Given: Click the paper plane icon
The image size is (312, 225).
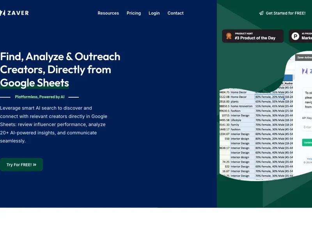Looking at the screenshot, I should [261, 13].
